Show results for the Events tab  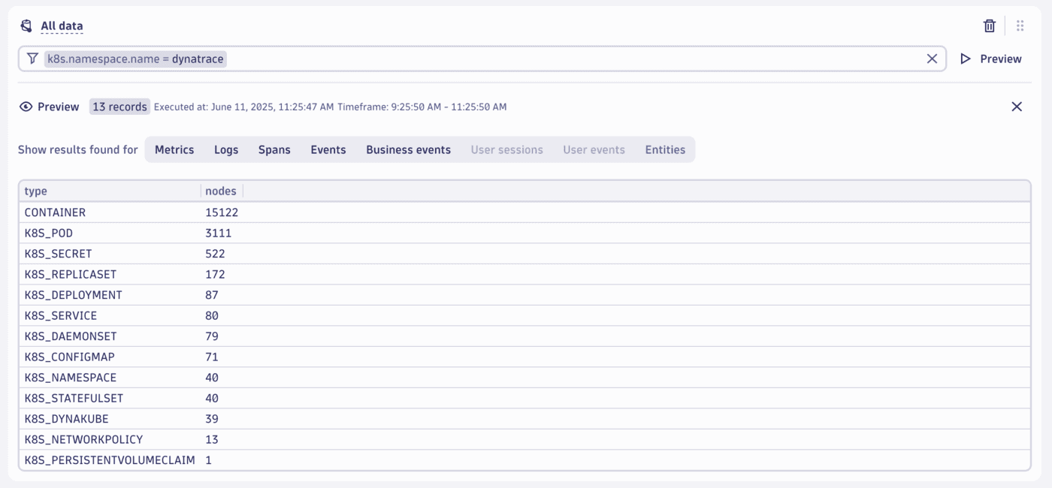[x=328, y=149]
